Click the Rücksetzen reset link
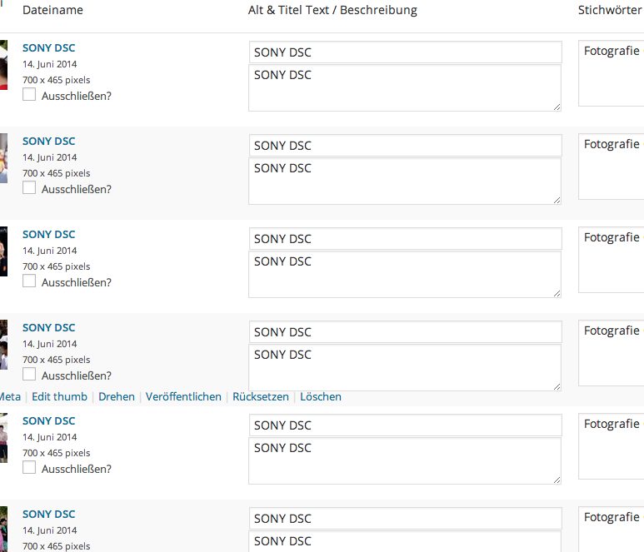The image size is (644, 552). pyautogui.click(x=260, y=397)
